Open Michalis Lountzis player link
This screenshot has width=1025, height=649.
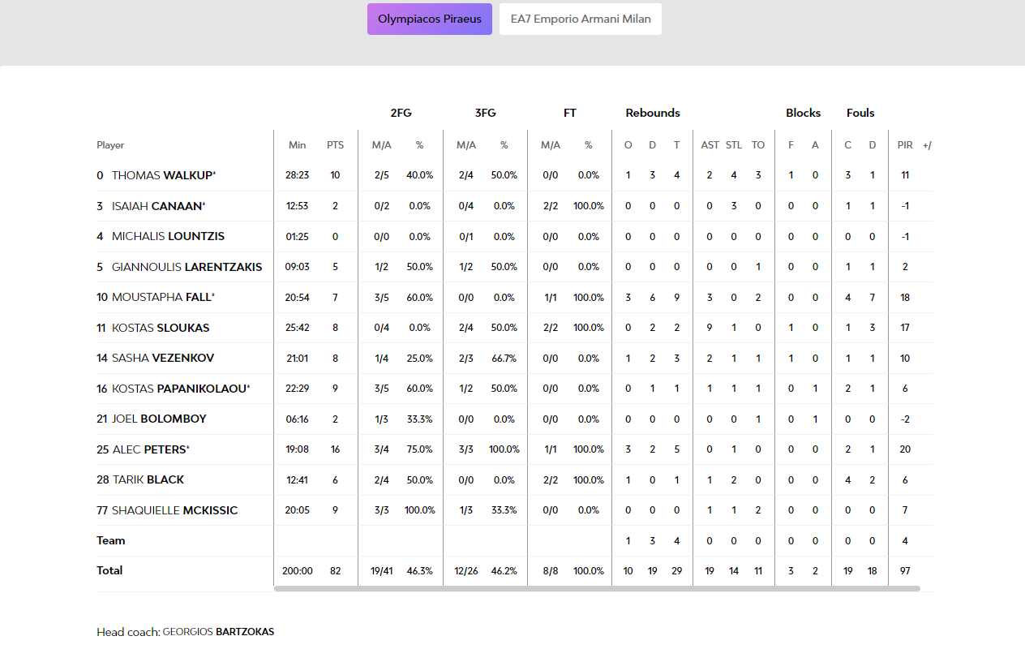point(168,236)
